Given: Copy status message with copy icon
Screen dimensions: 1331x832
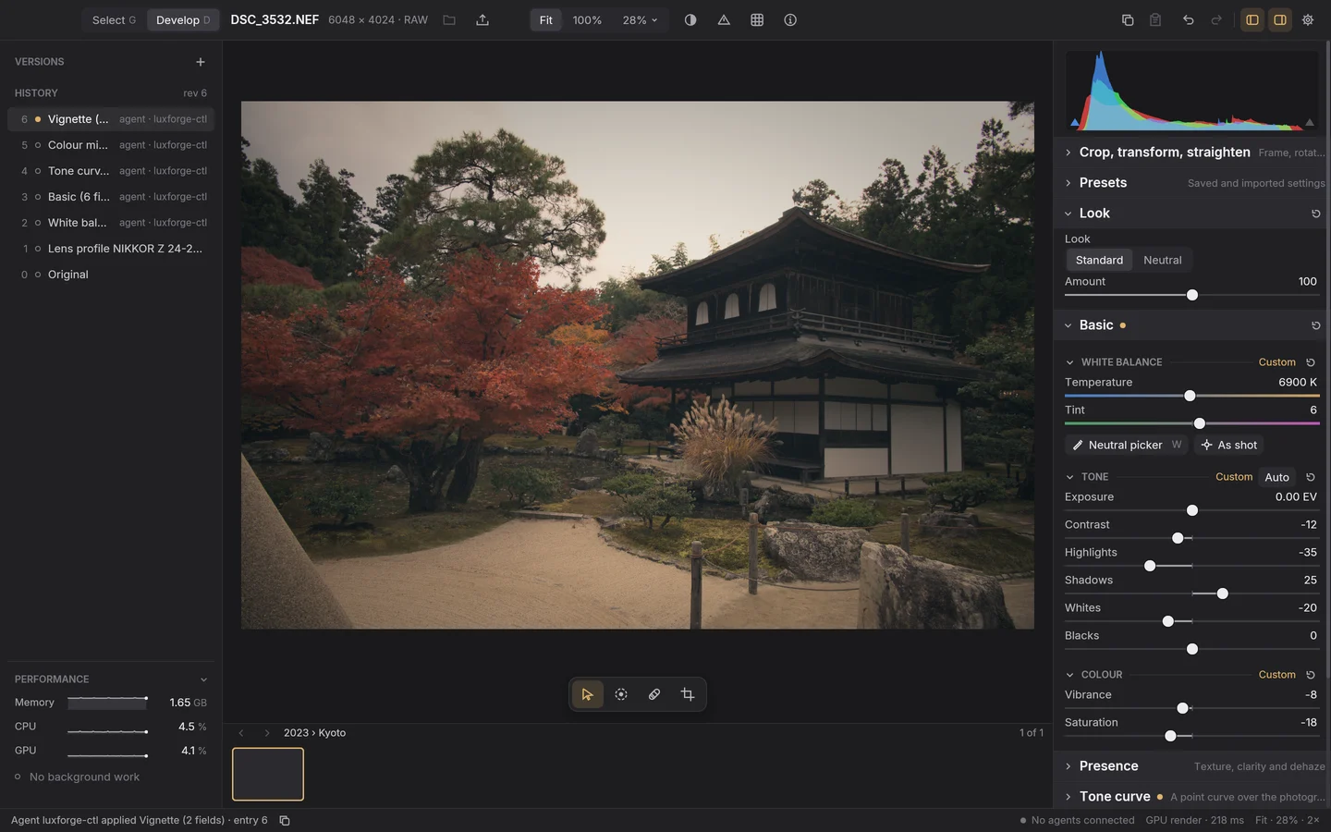Looking at the screenshot, I should (285, 821).
